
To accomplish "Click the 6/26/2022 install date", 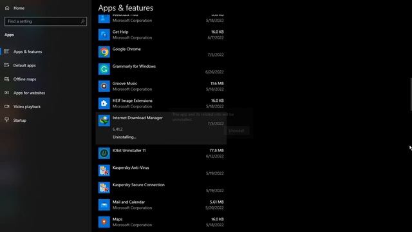I will pyautogui.click(x=214, y=72).
